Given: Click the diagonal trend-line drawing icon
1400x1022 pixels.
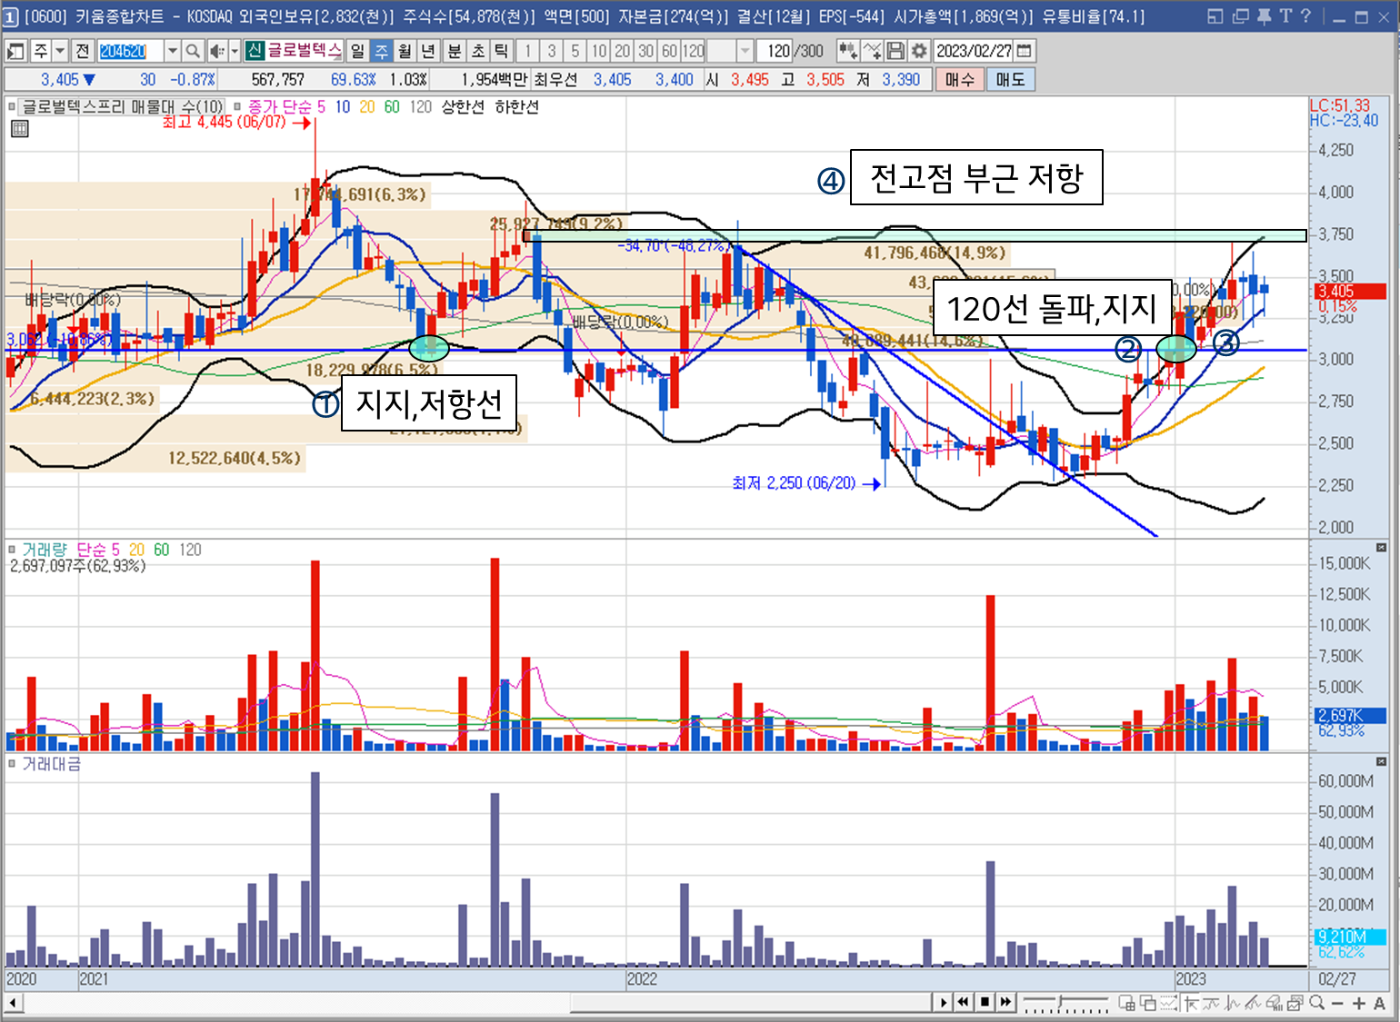Looking at the screenshot, I should click(x=1254, y=1003).
